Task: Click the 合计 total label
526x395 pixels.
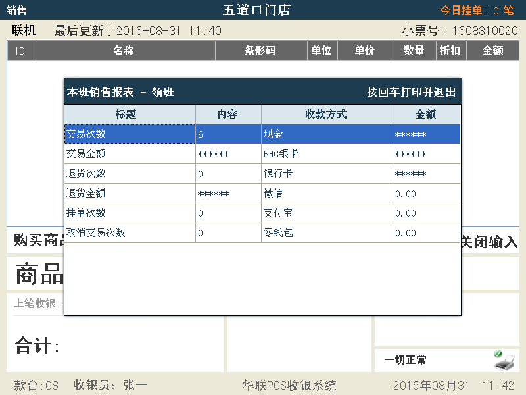Action: pos(37,345)
